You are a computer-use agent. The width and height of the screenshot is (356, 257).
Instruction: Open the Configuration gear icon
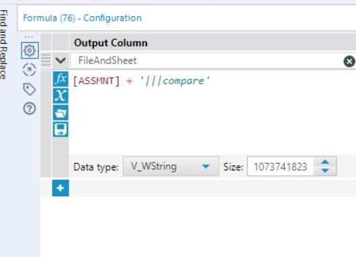tap(30, 50)
